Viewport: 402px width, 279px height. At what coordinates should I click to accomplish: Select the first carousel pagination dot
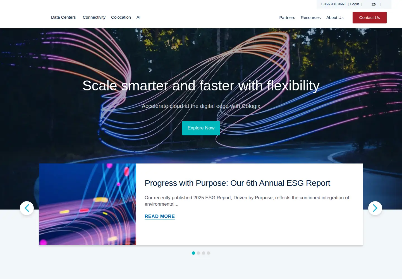[x=193, y=253]
